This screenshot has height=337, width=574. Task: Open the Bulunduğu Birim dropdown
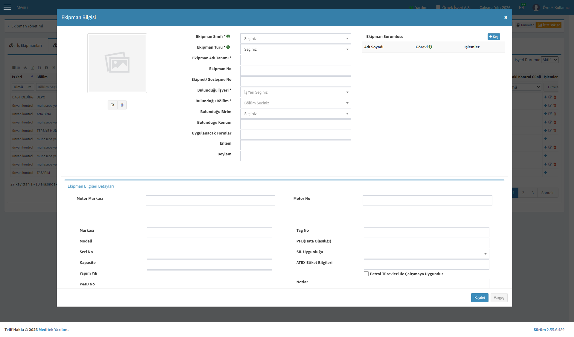click(x=296, y=114)
